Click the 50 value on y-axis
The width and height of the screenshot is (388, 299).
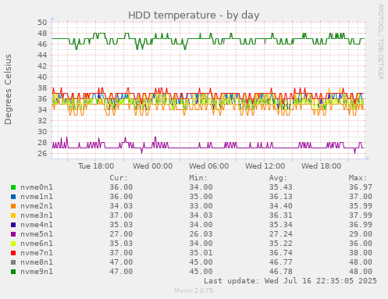[42, 23]
